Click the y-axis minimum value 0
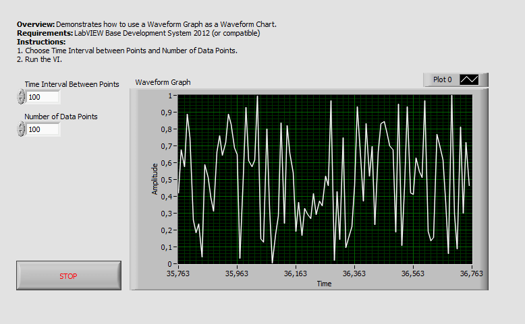 click(170, 264)
